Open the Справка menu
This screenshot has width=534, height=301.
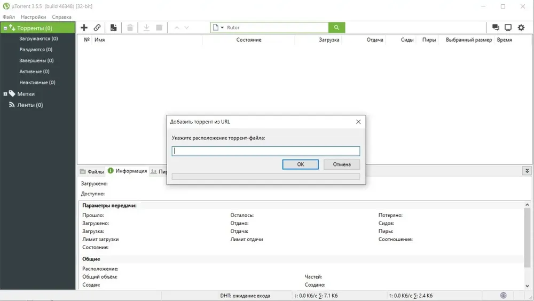[x=61, y=17]
